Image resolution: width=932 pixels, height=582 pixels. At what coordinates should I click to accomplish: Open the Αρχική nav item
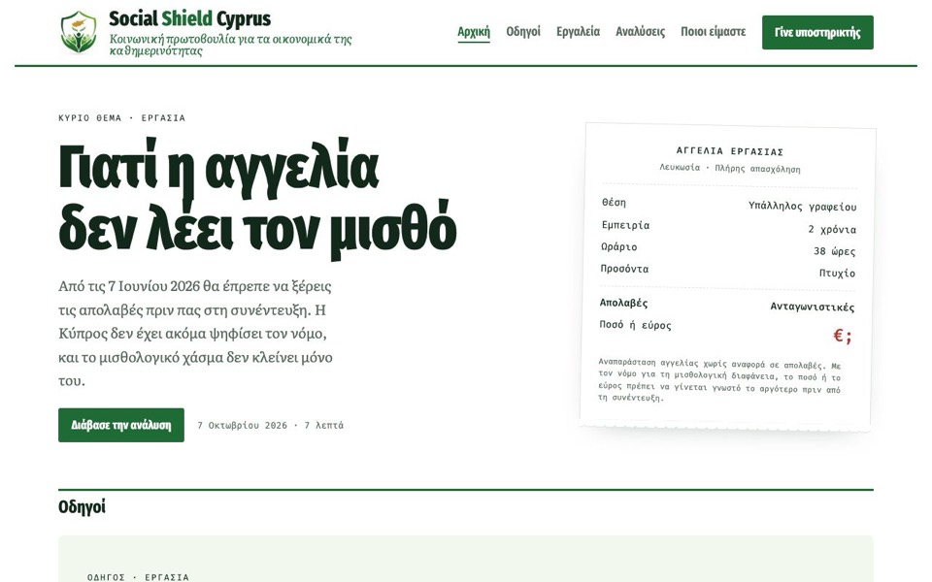pyautogui.click(x=474, y=31)
